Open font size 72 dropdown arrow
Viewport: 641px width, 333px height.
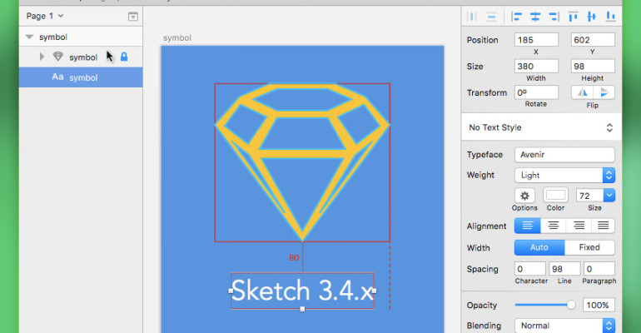pos(609,196)
